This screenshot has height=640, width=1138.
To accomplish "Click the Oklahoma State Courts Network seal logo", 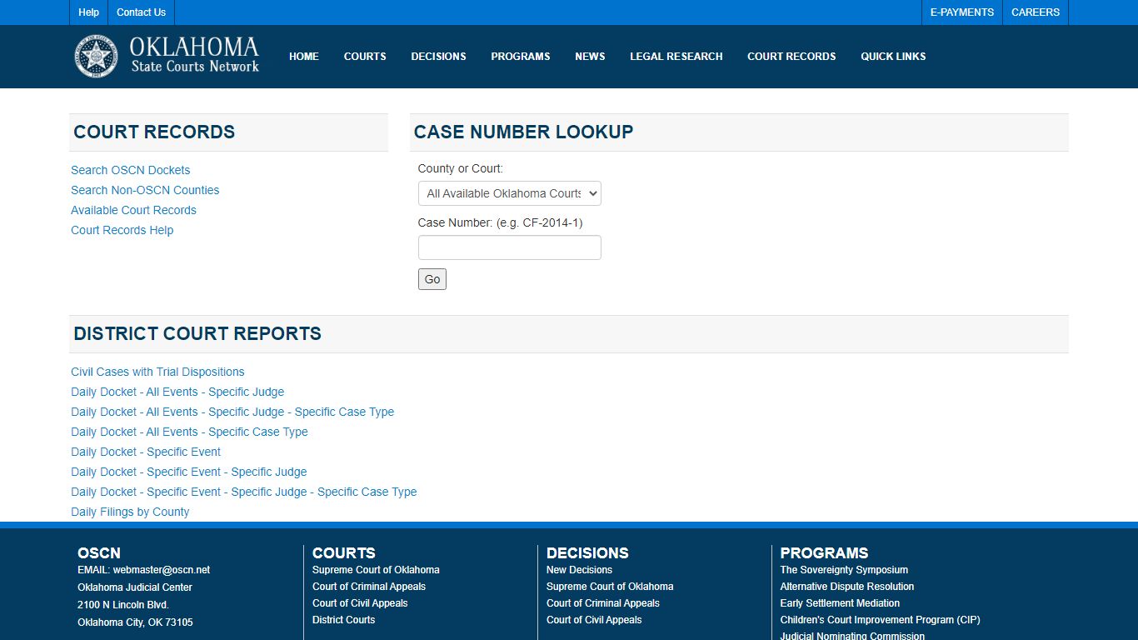I will pos(97,56).
